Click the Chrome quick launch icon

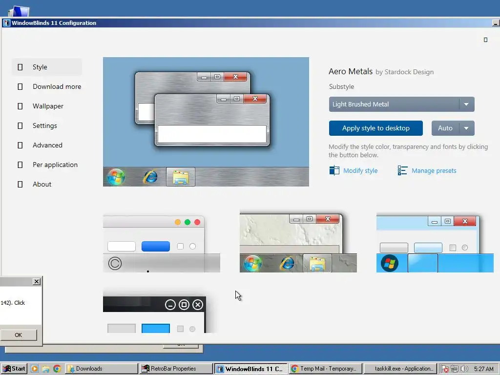click(x=57, y=369)
